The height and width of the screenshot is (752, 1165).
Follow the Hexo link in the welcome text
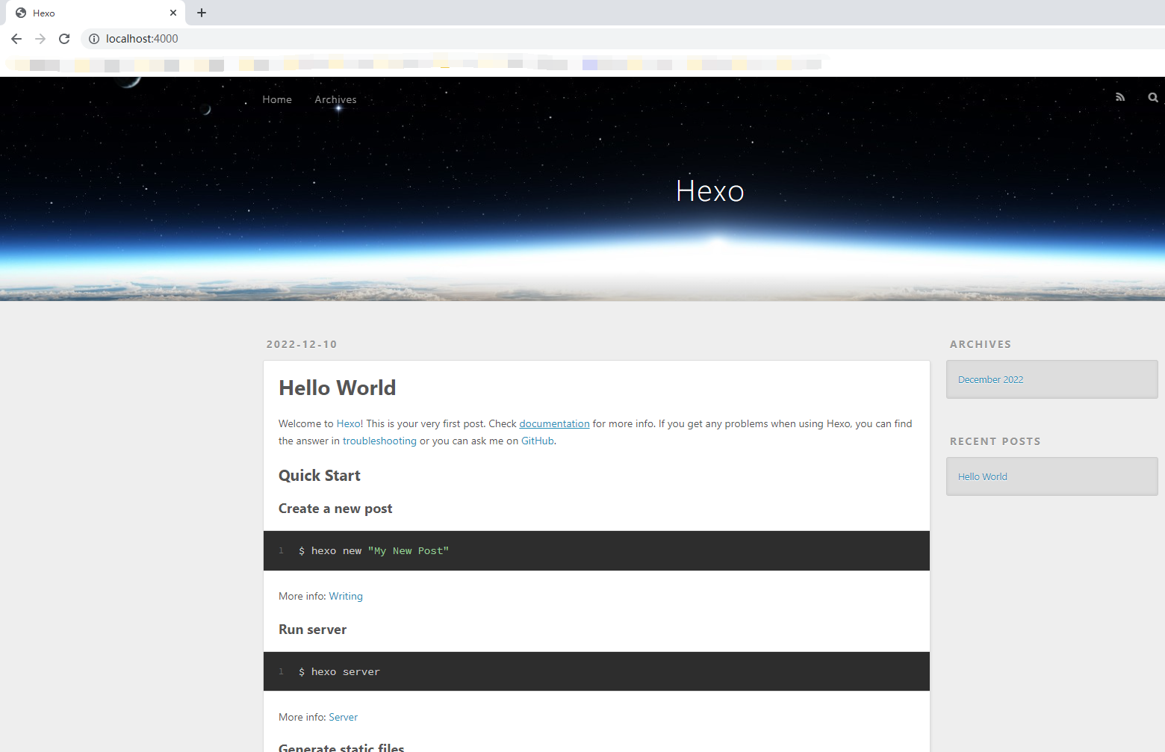point(348,423)
